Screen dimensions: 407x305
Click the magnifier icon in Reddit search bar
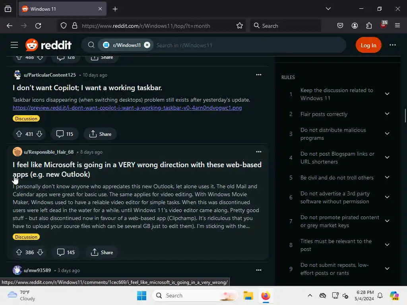click(91, 45)
